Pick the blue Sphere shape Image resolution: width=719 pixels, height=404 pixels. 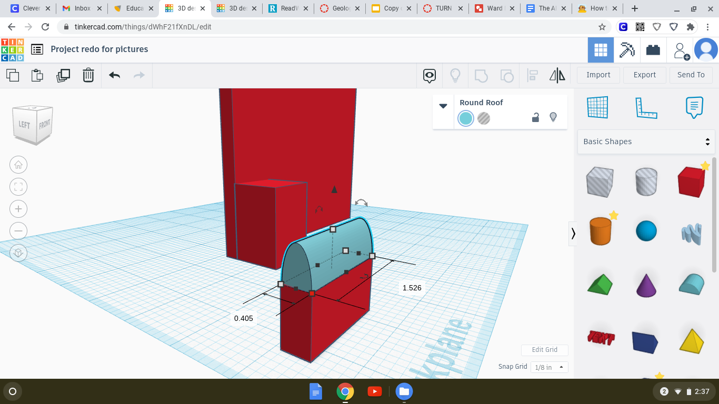646,230
